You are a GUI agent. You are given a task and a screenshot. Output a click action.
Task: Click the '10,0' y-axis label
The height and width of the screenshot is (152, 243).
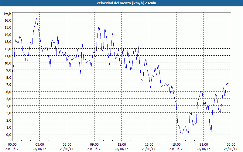8,63
